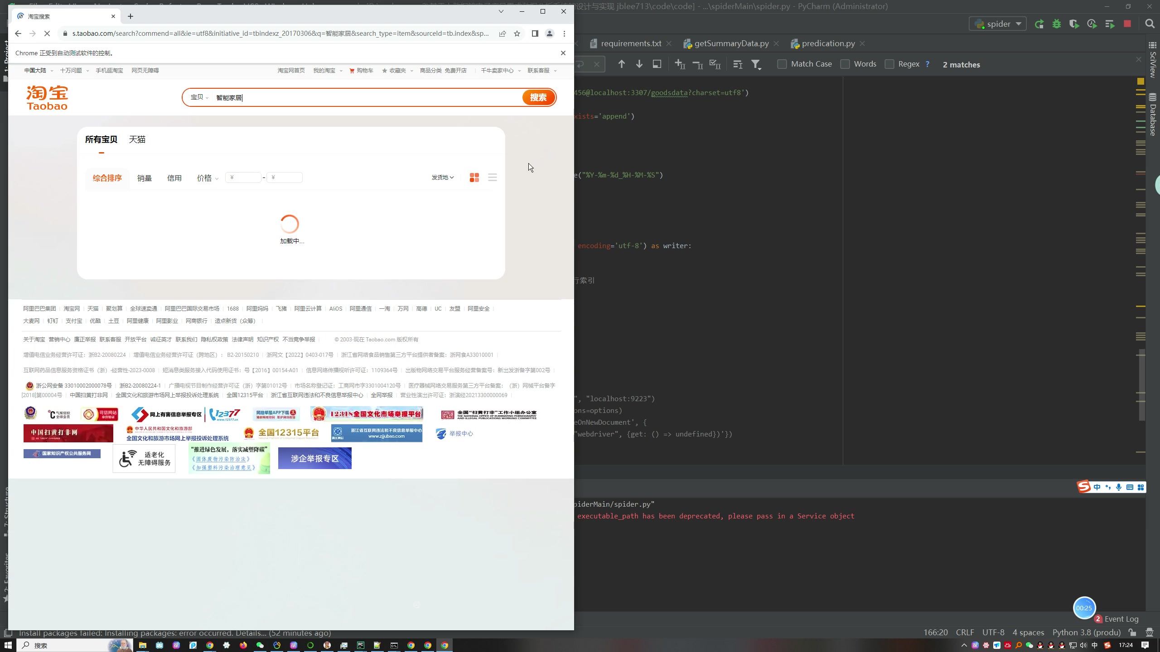Open Chrome's profile avatar icon
Screen dimensions: 1160x652
click(550, 34)
